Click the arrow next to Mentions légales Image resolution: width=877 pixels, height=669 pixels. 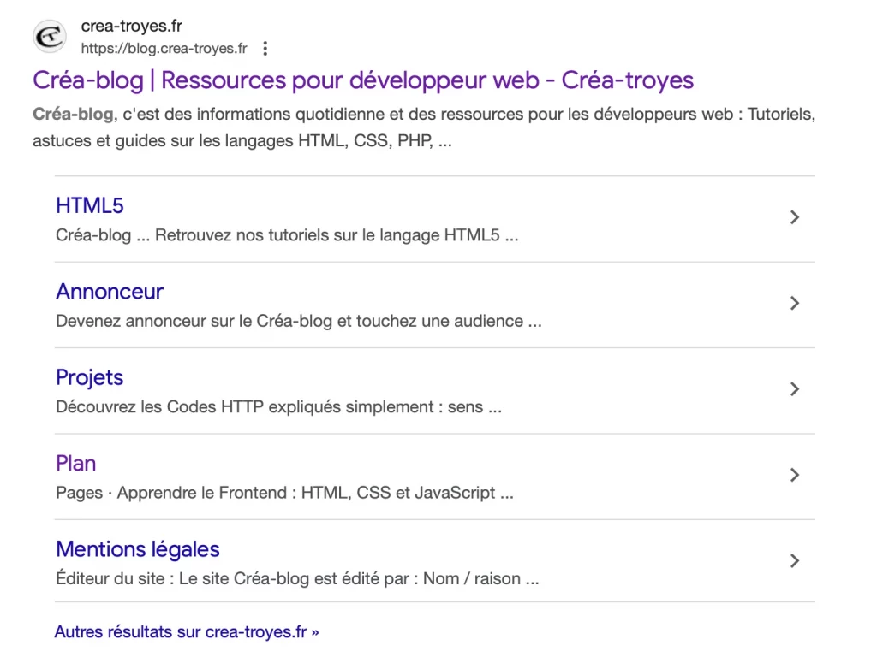(x=795, y=561)
